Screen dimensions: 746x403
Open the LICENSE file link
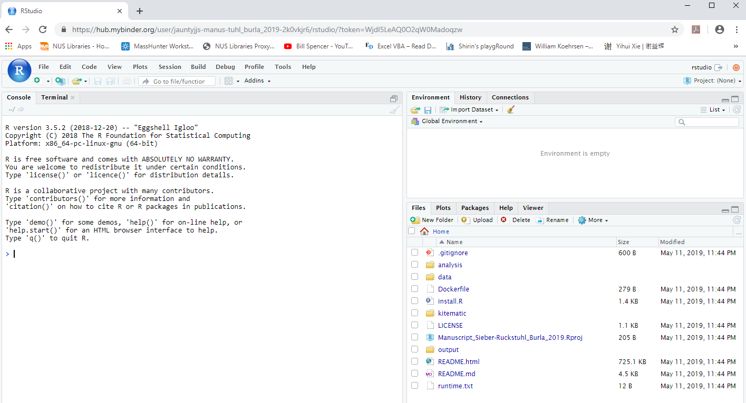(x=450, y=325)
